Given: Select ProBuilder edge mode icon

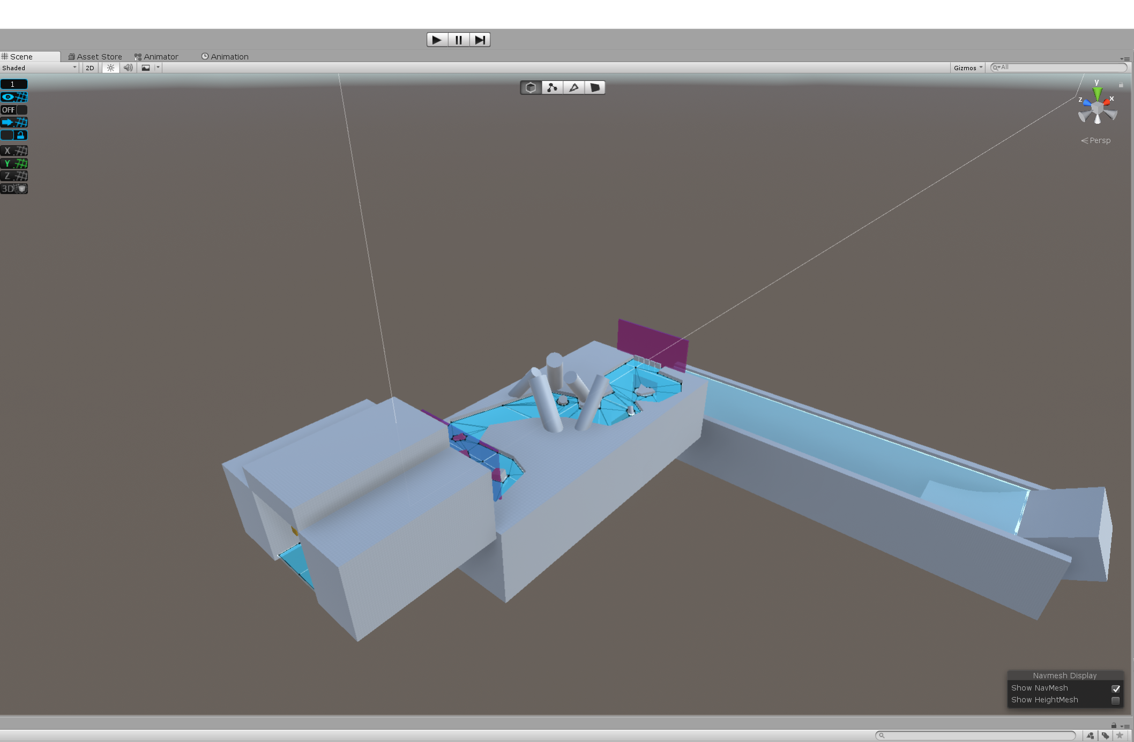Looking at the screenshot, I should 573,87.
